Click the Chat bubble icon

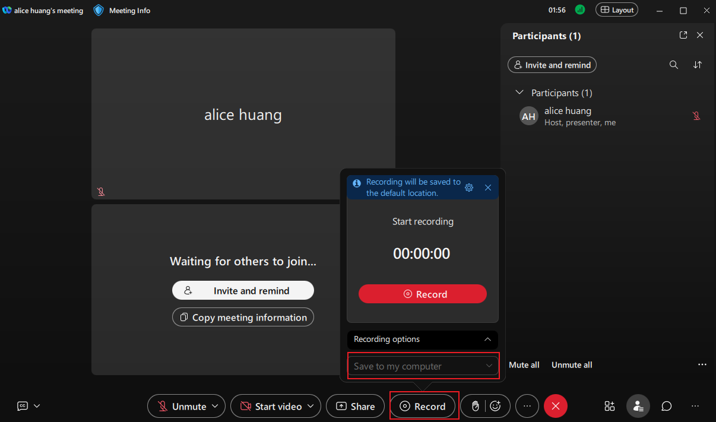point(666,406)
